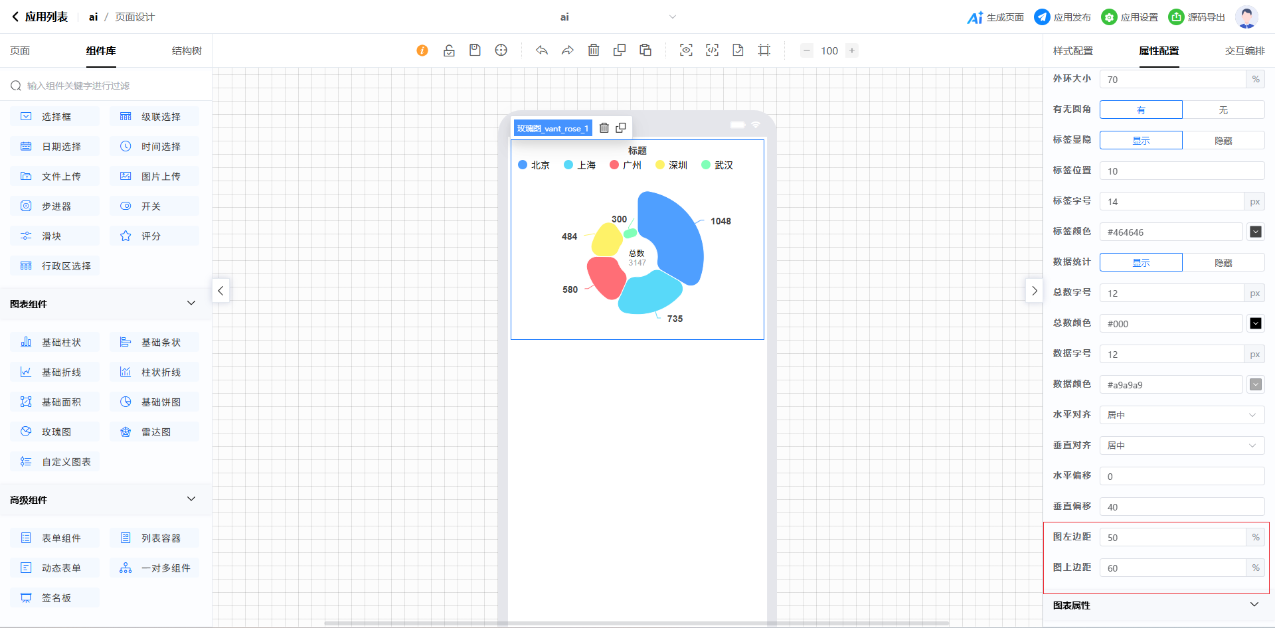Viewport: 1275px width, 628px height.
Task: Open the 水平对齐 dropdown
Action: pyautogui.click(x=1181, y=415)
